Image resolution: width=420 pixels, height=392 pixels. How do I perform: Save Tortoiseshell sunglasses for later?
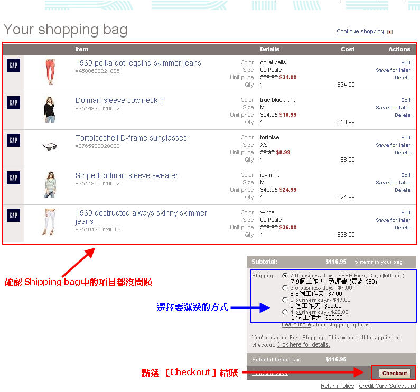click(x=393, y=145)
